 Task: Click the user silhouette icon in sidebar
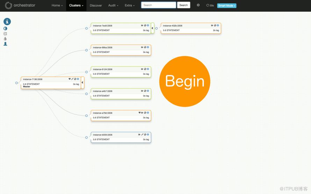pyautogui.click(x=5, y=44)
